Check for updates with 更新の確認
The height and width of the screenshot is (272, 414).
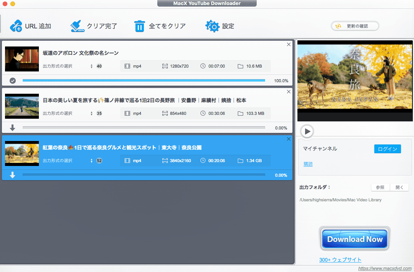coord(355,26)
